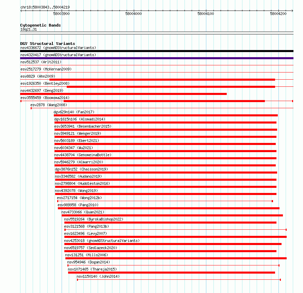Click the 58004100 ruler position label
303x293 pixels.
pyautogui.click(x=206, y=14)
